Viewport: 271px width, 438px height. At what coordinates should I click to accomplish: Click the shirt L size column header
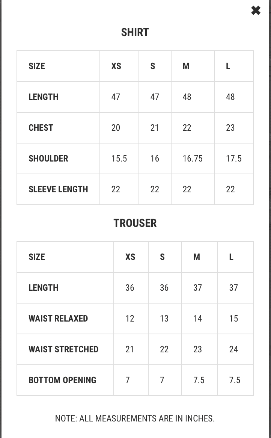228,66
